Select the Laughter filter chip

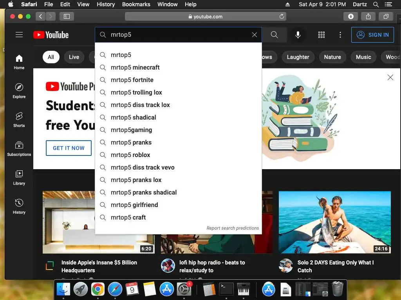298,57
